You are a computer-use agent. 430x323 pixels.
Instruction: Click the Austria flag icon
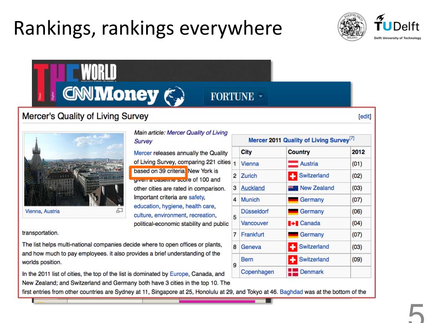pyautogui.click(x=293, y=164)
